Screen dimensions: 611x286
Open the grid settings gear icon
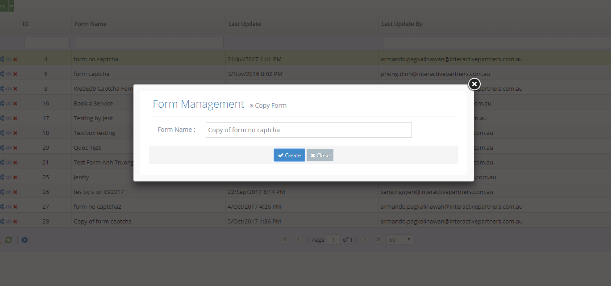(x=25, y=240)
